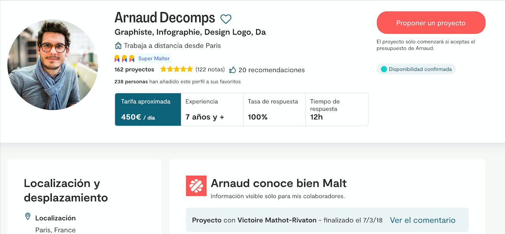Open Ver el comentario link
505x234 pixels.
[423, 220]
